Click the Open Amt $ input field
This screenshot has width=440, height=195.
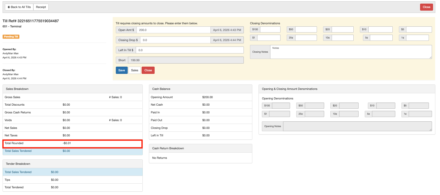[x=173, y=30]
